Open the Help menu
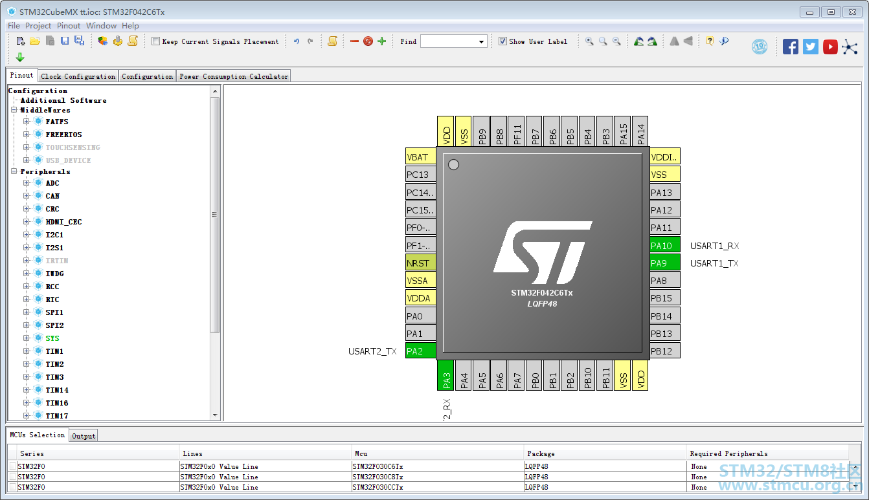Viewport: 869px width, 500px height. (130, 26)
